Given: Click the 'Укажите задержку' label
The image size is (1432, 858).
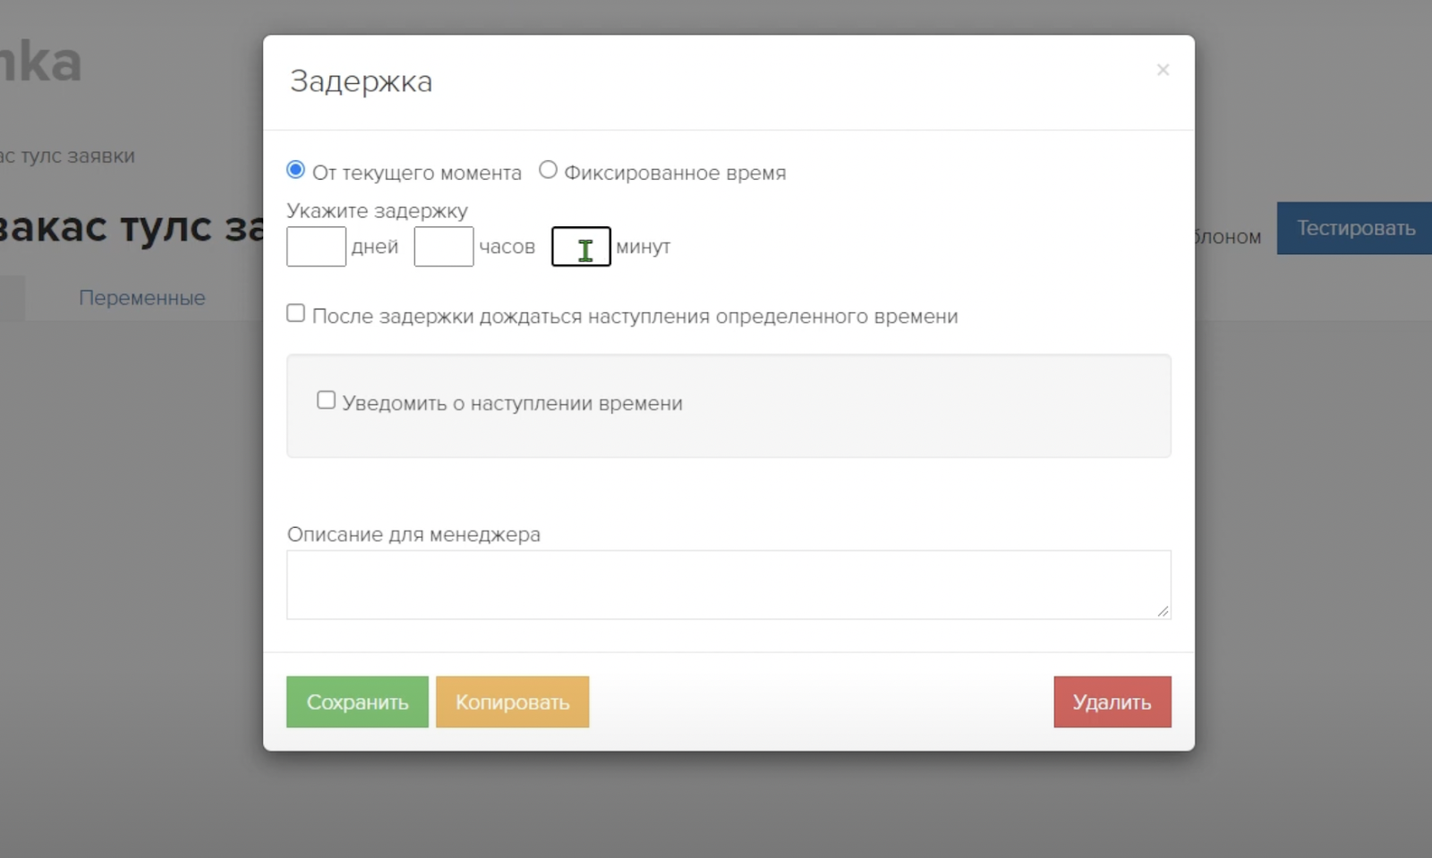Looking at the screenshot, I should coord(377,211).
